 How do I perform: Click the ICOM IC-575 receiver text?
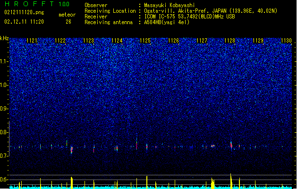tap(189, 17)
